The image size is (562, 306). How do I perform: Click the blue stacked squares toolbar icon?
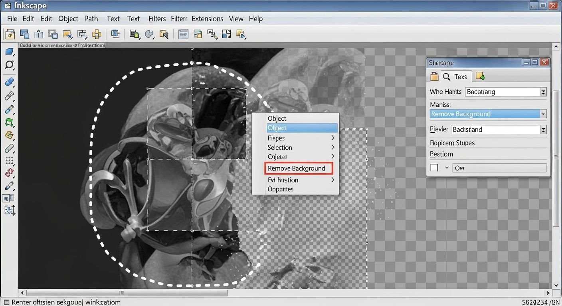pos(116,34)
